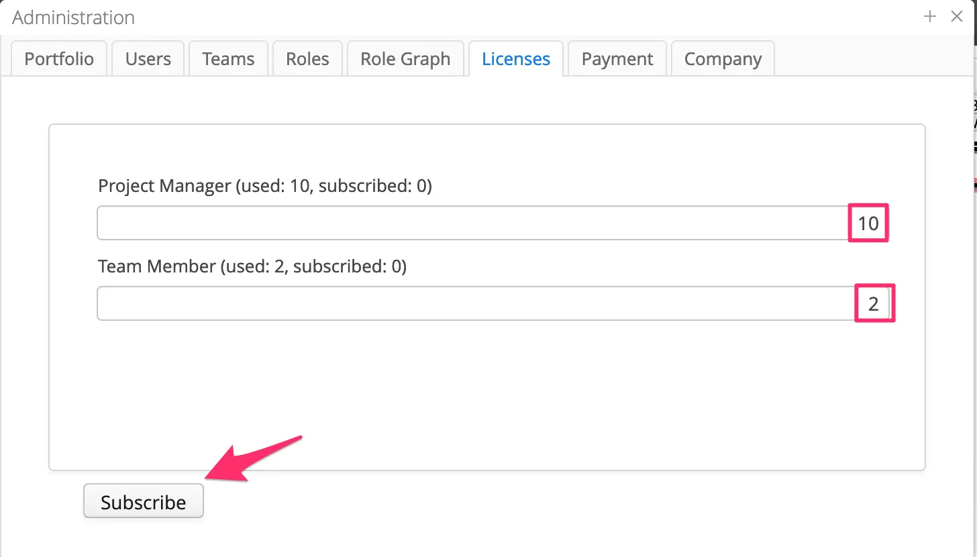Open the Payment tab
The height and width of the screenshot is (557, 977).
[617, 59]
